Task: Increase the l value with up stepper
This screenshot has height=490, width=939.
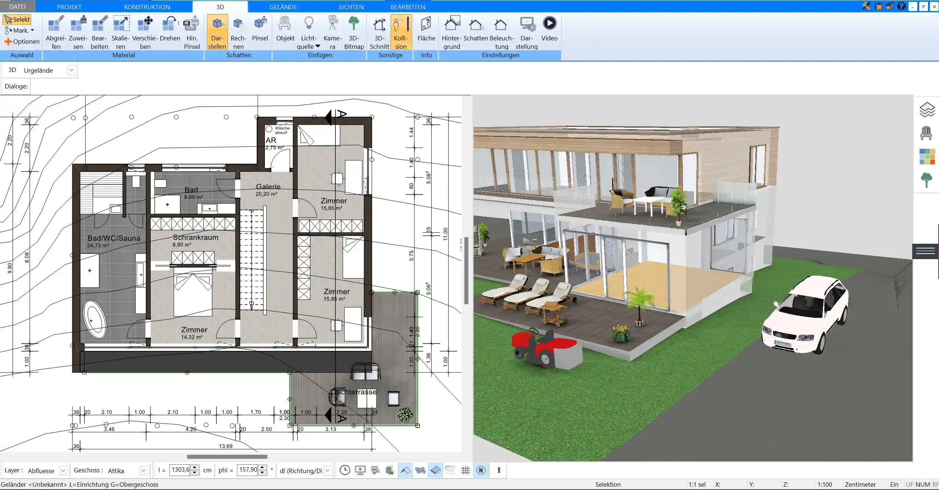Action: pyautogui.click(x=195, y=468)
